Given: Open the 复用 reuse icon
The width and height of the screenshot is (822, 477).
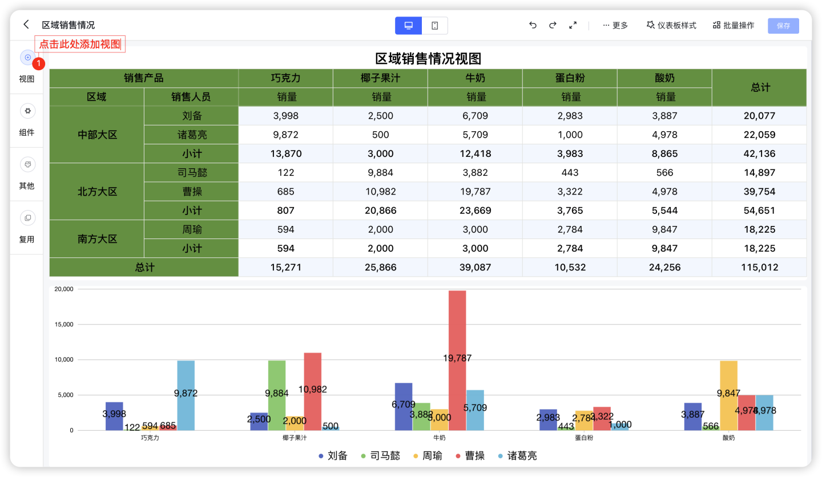Looking at the screenshot, I should [27, 217].
